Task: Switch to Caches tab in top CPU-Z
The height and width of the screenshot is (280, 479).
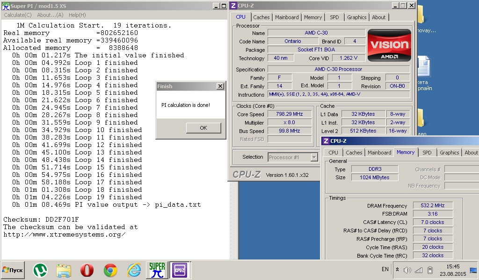Action: 261,17
